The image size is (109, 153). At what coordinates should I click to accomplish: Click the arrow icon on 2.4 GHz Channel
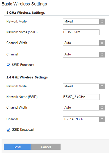click(102, 119)
